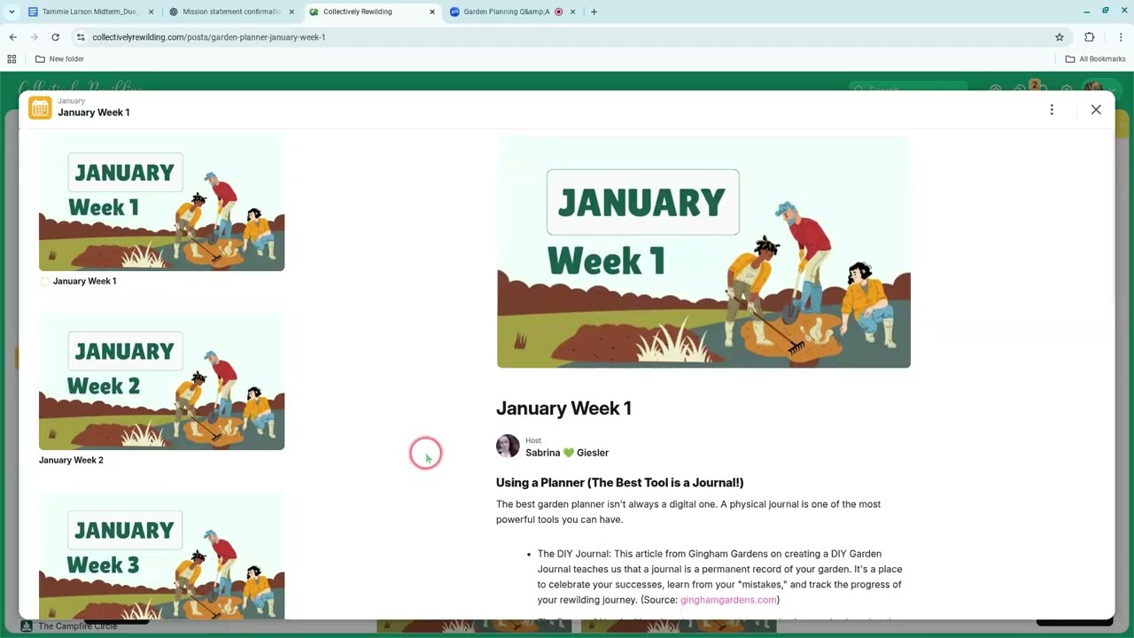The height and width of the screenshot is (638, 1134).
Task: Click the January breadcrumb label in header
Action: 72,101
